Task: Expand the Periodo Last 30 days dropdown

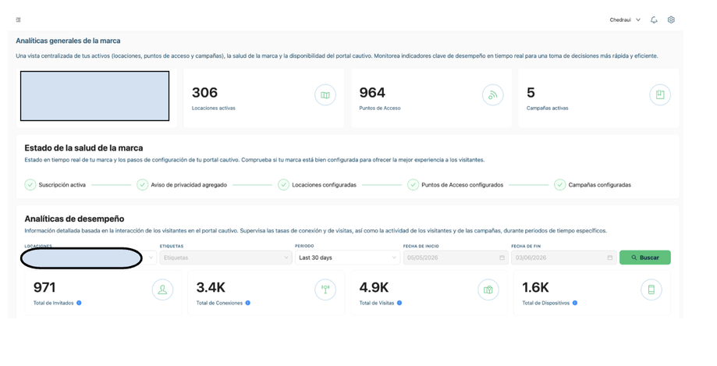Action: (x=347, y=258)
